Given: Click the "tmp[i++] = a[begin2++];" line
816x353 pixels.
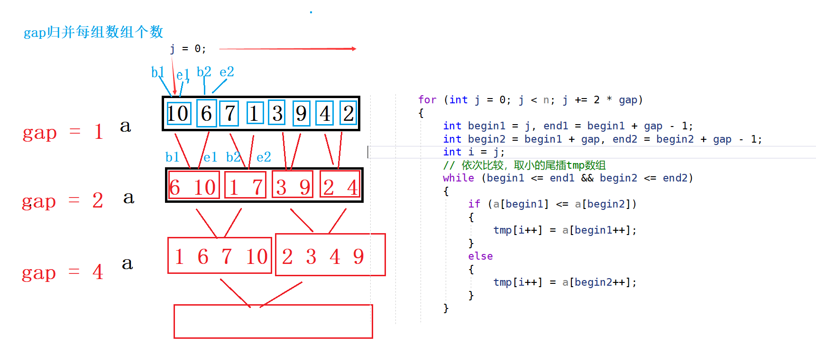Looking at the screenshot, I should 565,282.
